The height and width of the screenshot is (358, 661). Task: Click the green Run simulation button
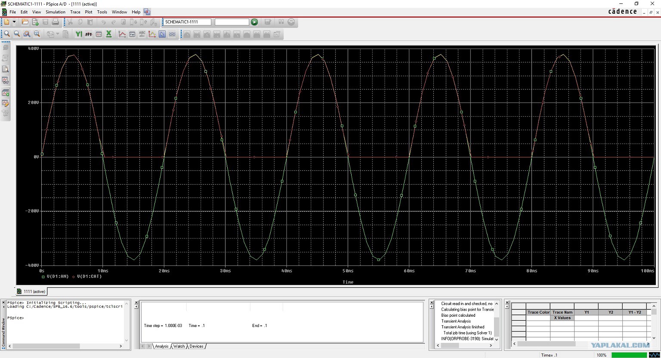pyautogui.click(x=254, y=22)
